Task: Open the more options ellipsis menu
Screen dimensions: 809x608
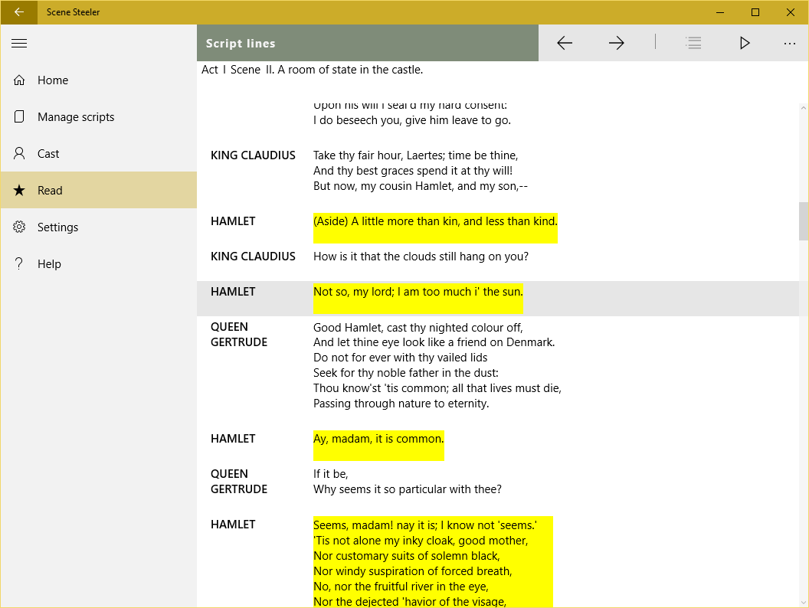Action: click(x=789, y=44)
